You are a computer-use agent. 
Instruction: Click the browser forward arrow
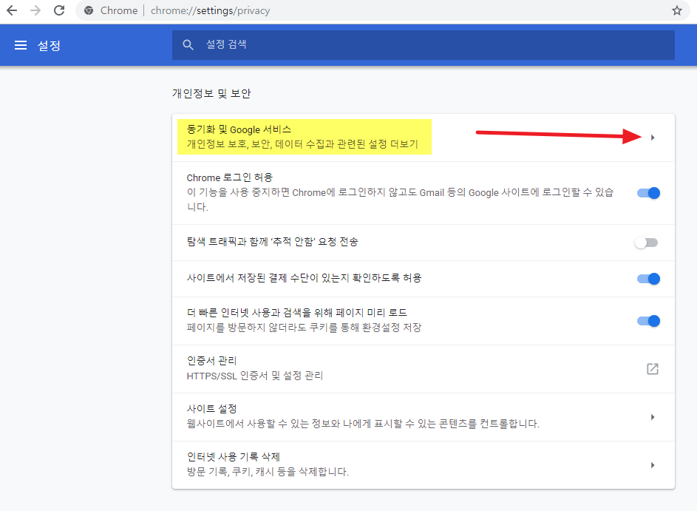point(35,10)
